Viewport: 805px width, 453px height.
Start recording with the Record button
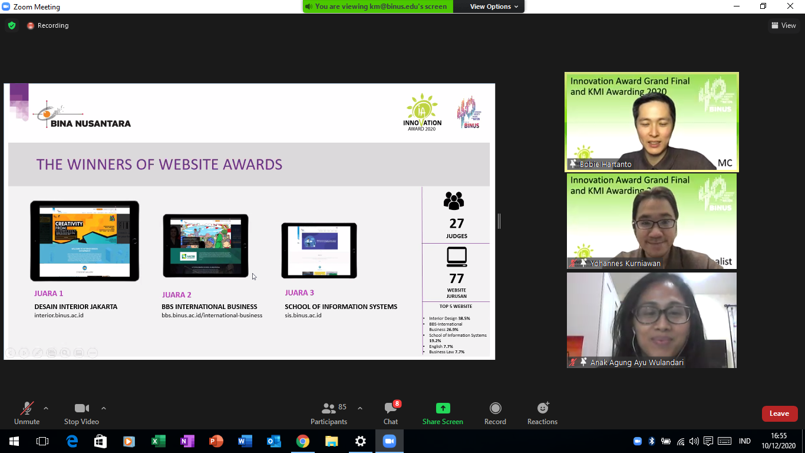495,413
